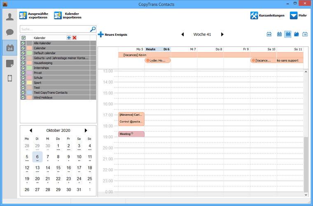Click the search magnifier icon
Viewport: 313px width, 206px height.
(93, 29)
